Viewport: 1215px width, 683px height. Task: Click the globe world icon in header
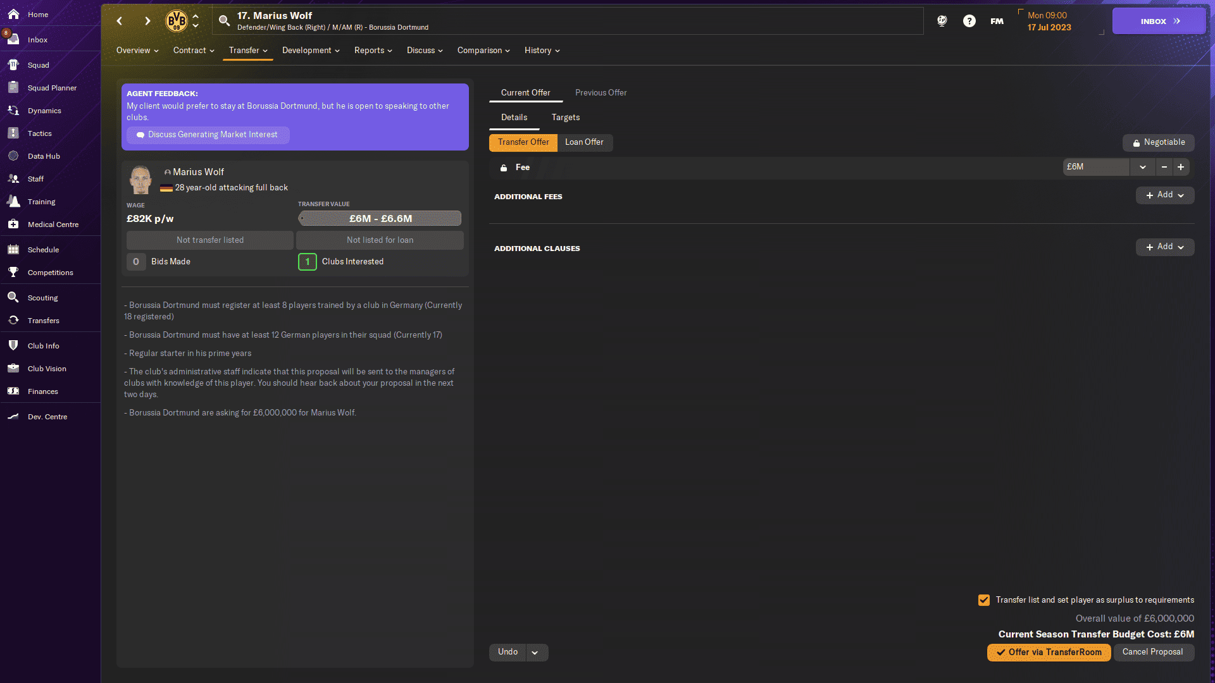[x=942, y=21]
